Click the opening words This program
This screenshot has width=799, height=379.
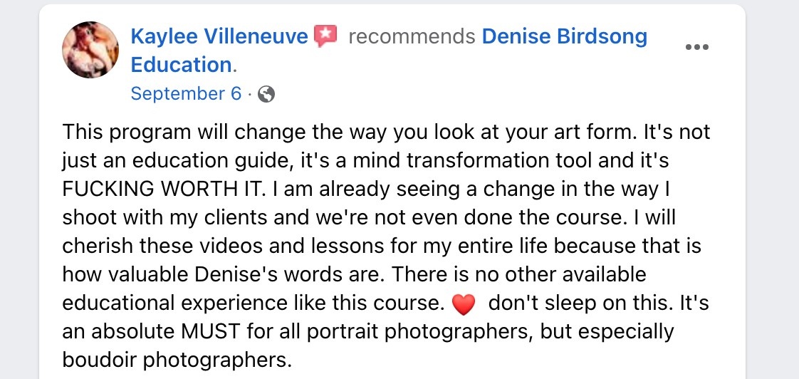pos(113,133)
